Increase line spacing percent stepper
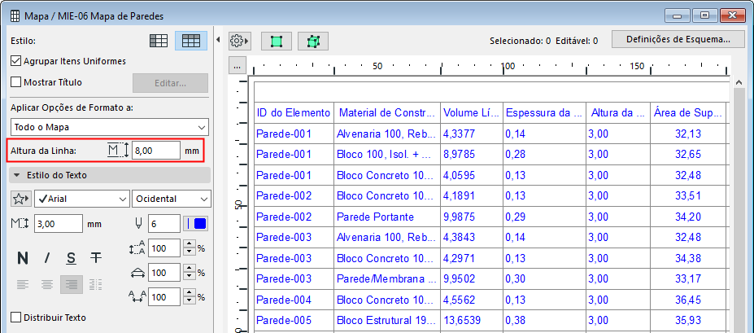Viewport: 754px width, 333px height. tap(190, 244)
